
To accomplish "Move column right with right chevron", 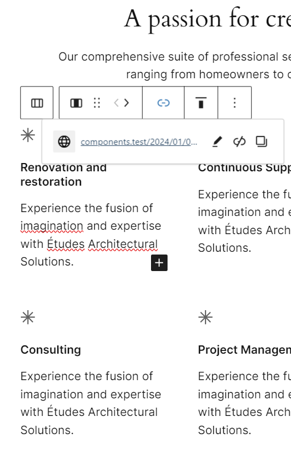I will [x=126, y=103].
